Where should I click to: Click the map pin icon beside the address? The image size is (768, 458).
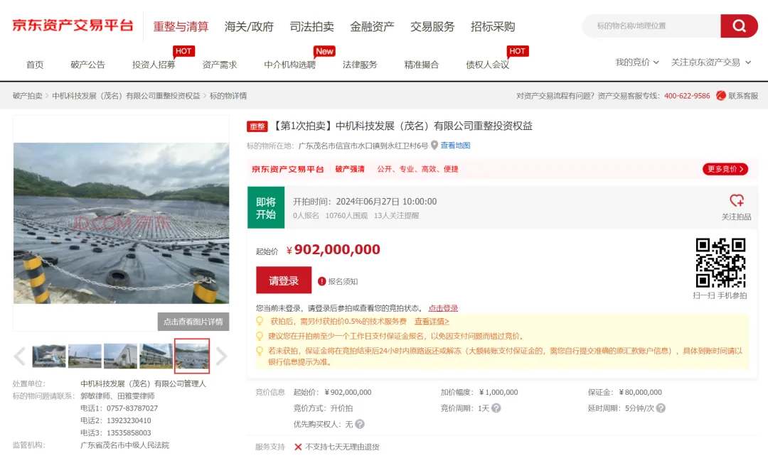coord(434,146)
